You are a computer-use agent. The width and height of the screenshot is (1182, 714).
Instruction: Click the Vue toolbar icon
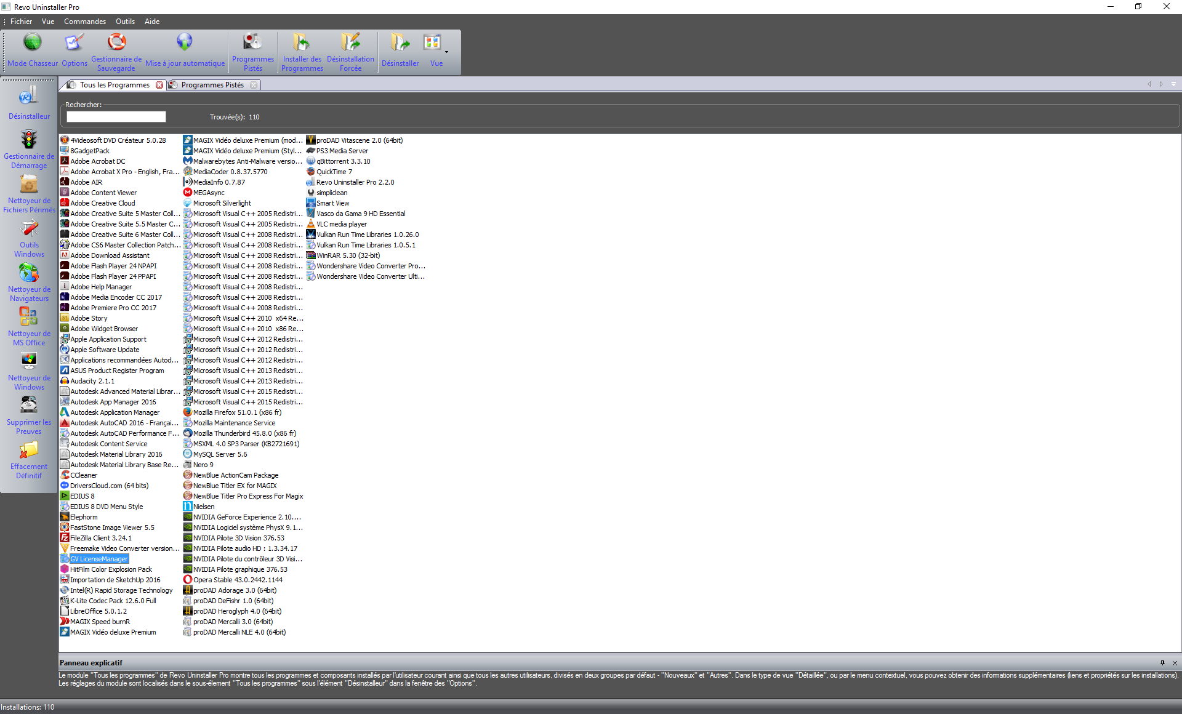(x=434, y=50)
